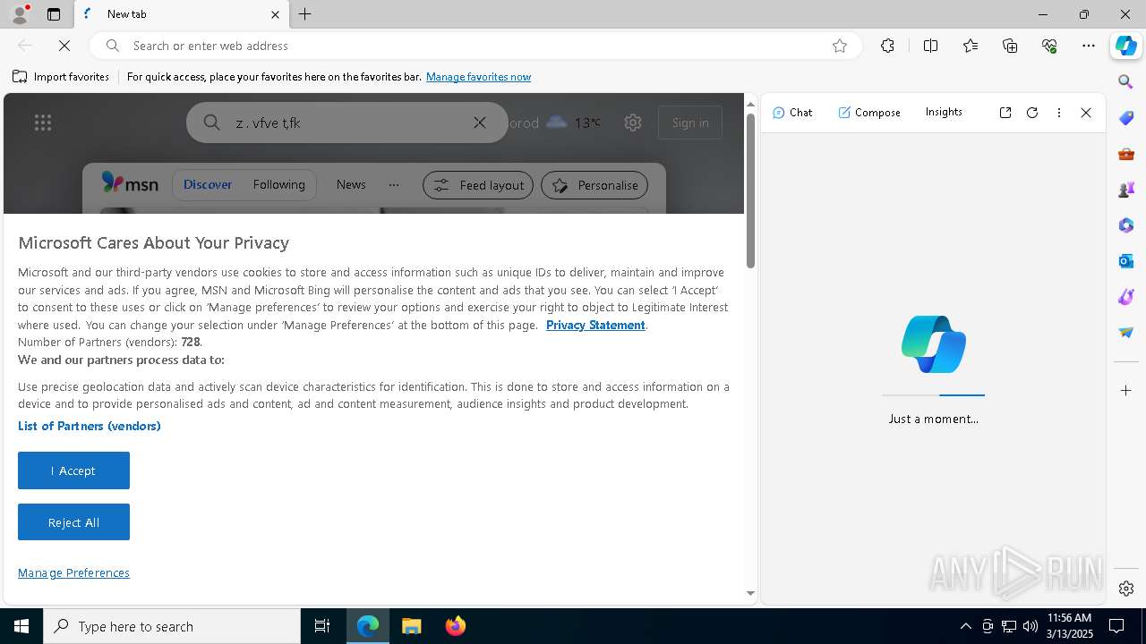Open sidebar settings gear
The image size is (1146, 644).
[x=1126, y=588]
